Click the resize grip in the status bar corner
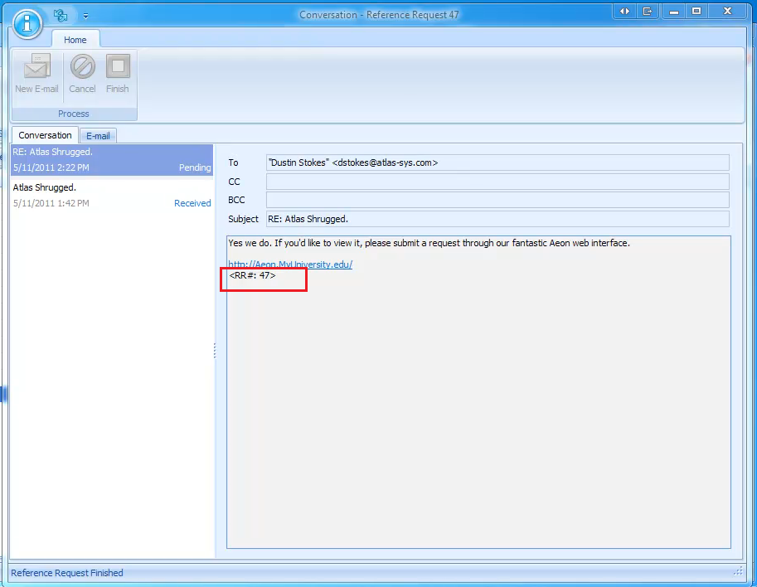Screen dimensions: 757x587 738,571
